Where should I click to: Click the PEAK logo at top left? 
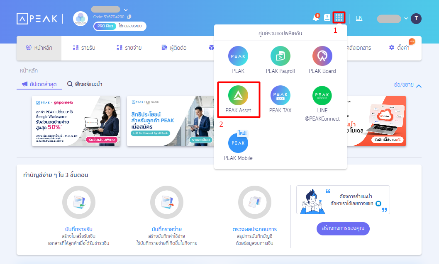click(x=37, y=19)
